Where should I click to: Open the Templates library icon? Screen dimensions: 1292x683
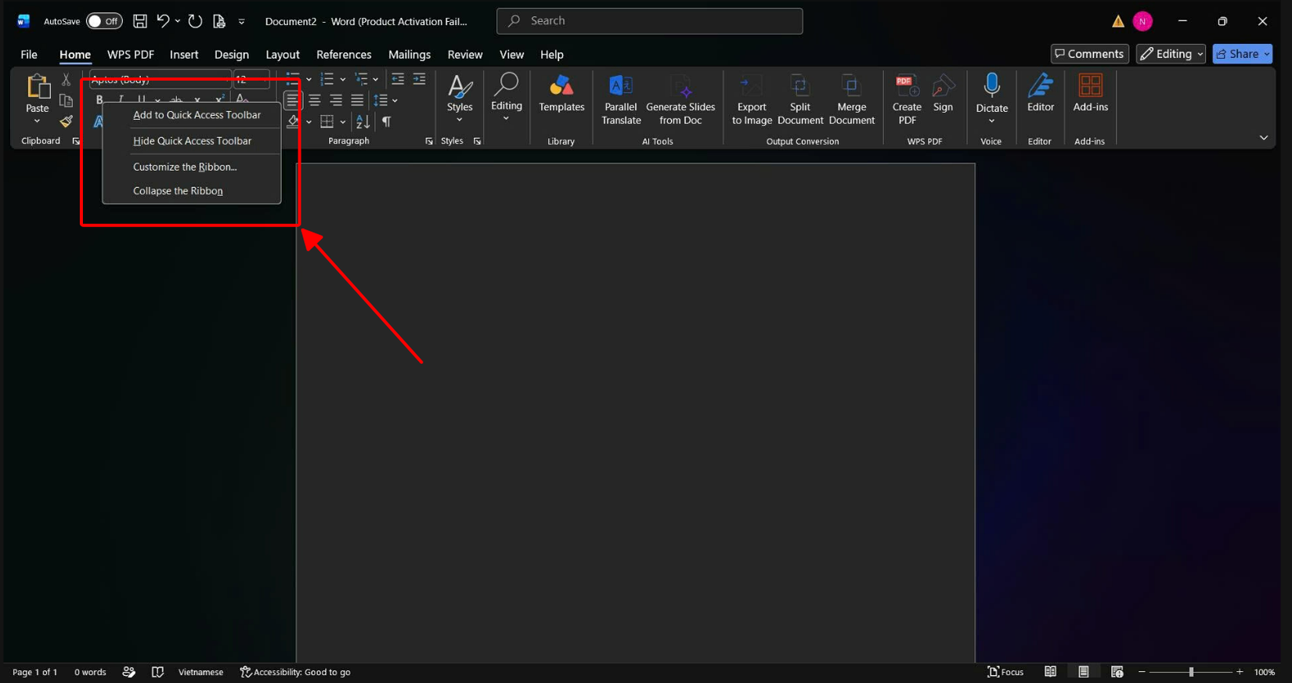click(561, 94)
